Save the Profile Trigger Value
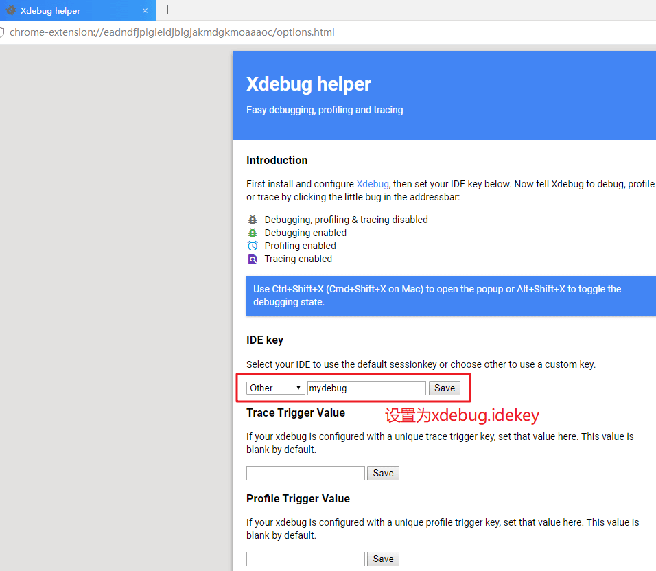Image resolution: width=656 pixels, height=571 pixels. 383,559
